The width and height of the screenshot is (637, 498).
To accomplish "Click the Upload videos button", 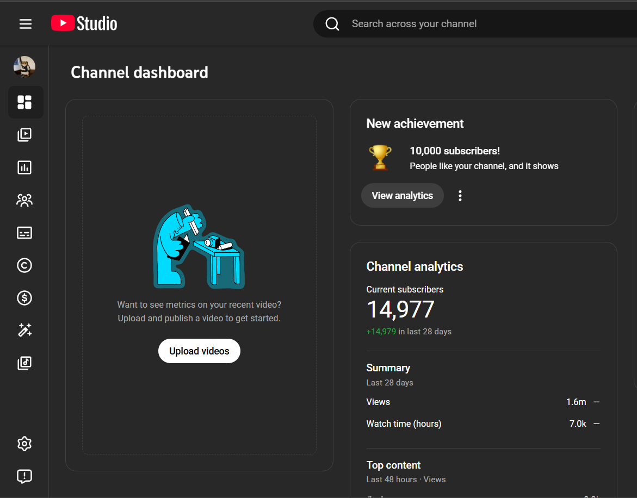I will 199,351.
